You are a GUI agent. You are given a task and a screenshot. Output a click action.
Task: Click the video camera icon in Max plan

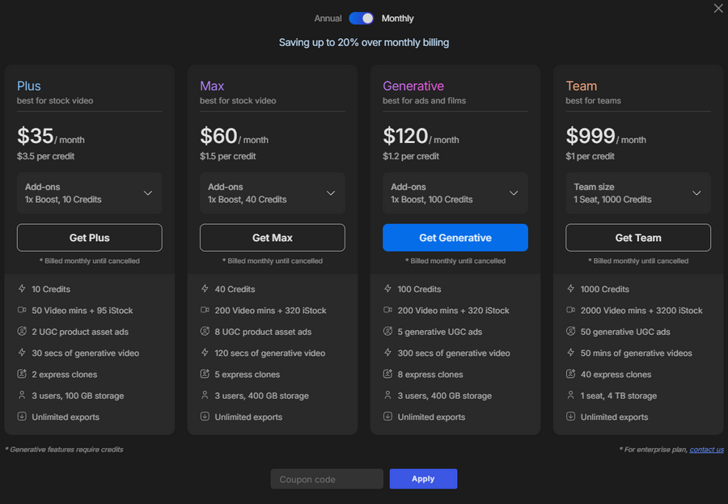coord(205,311)
